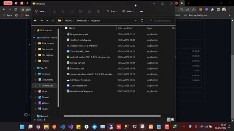Switch to large thumbnails view icon

point(172,120)
